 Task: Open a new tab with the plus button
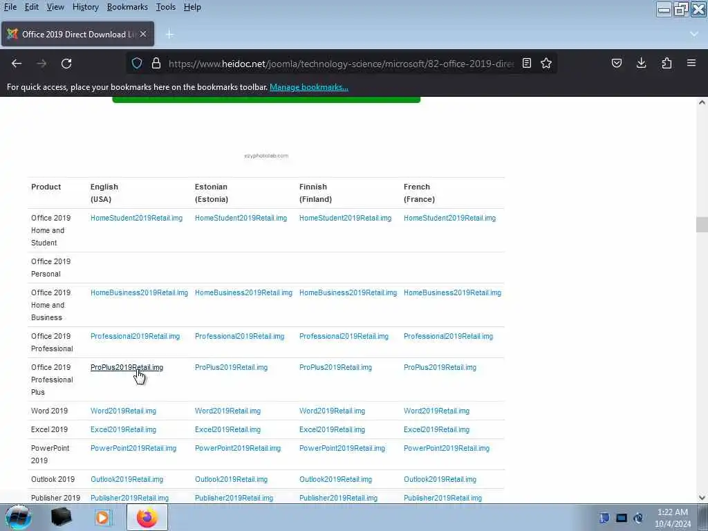tap(169, 35)
